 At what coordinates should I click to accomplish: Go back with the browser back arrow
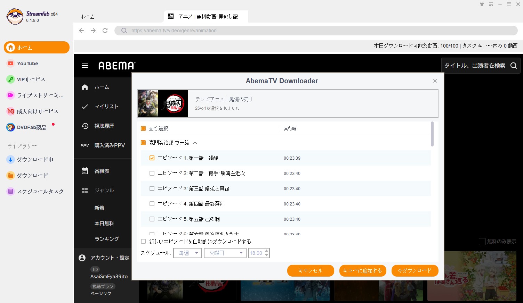point(81,31)
